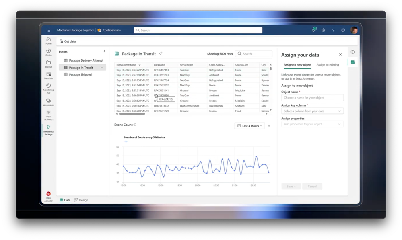This screenshot has height=240, width=402.
Task: Open the Event Count info icon
Action: [x=135, y=125]
